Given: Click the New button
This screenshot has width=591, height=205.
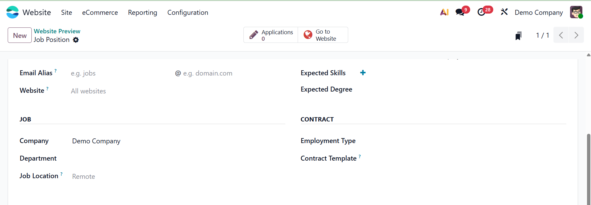Looking at the screenshot, I should tap(20, 35).
